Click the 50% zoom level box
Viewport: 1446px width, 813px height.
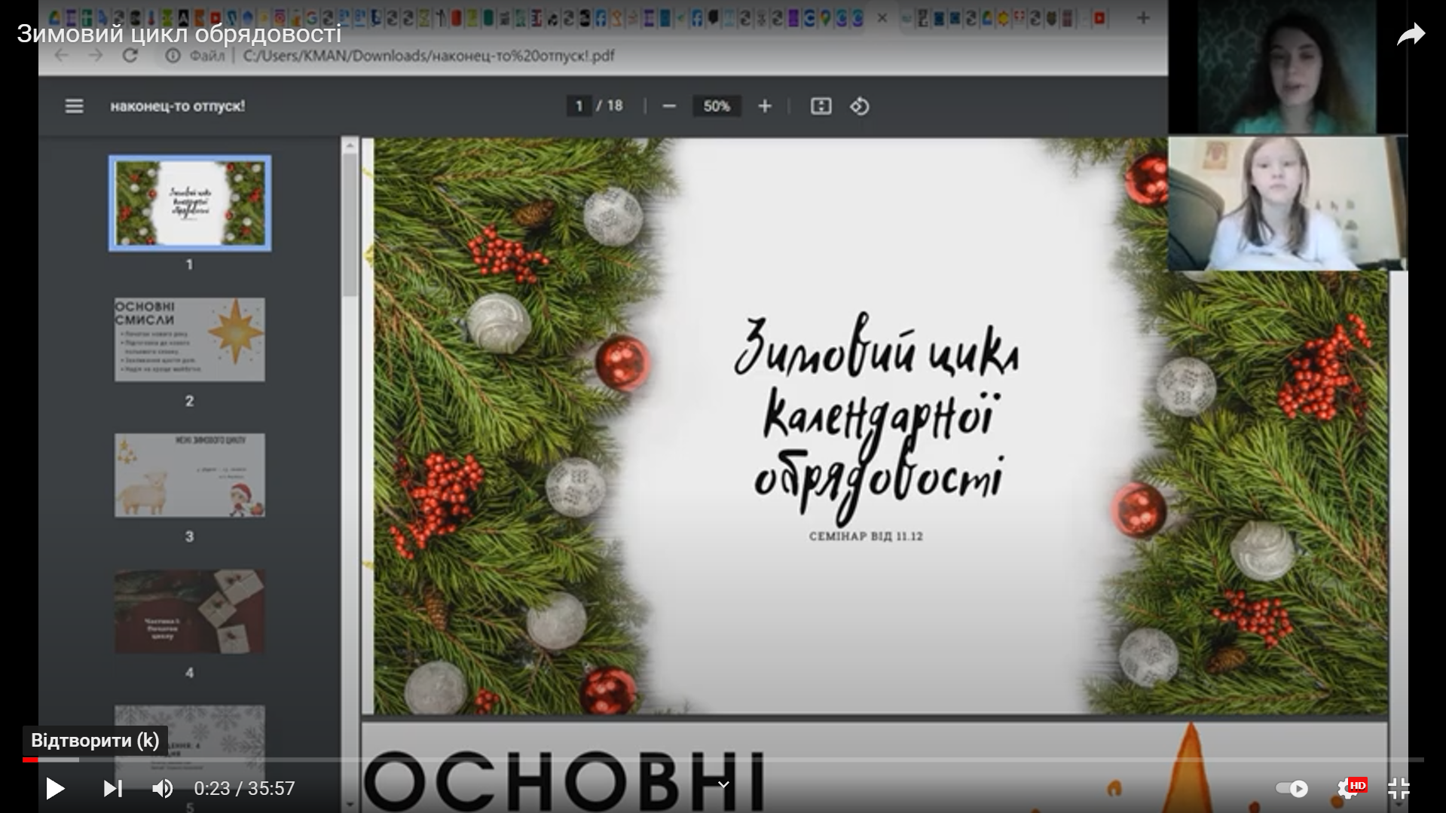point(716,106)
